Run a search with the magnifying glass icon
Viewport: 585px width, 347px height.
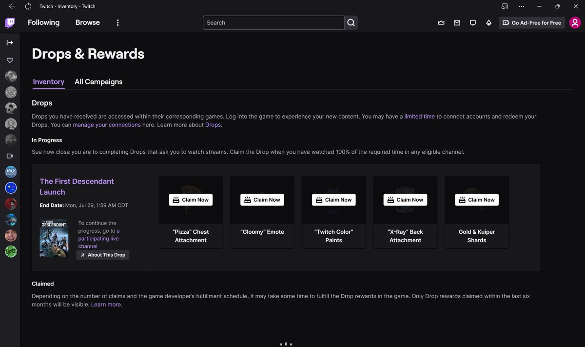coord(350,22)
